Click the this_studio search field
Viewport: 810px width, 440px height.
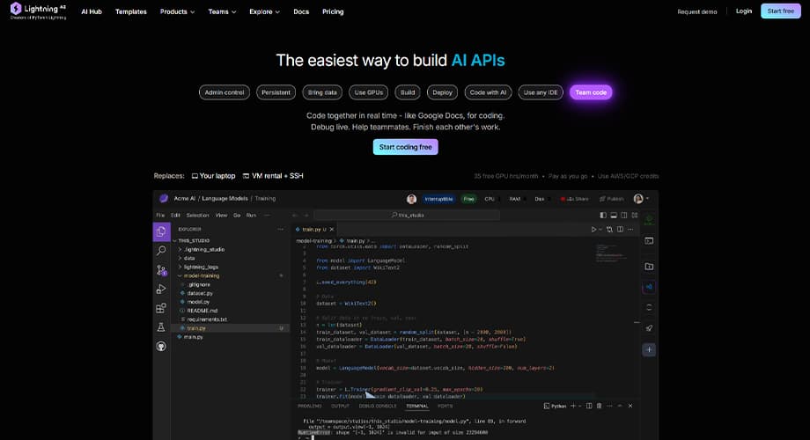pyautogui.click(x=407, y=216)
